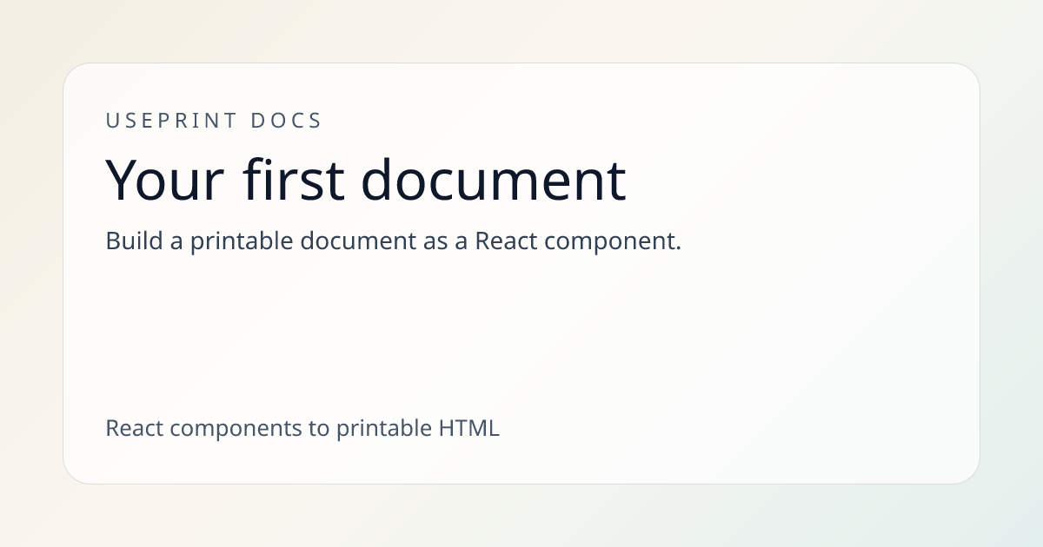Click the 'USEPRINT DOCS' label text
The width and height of the screenshot is (1043, 547).
[x=214, y=121]
